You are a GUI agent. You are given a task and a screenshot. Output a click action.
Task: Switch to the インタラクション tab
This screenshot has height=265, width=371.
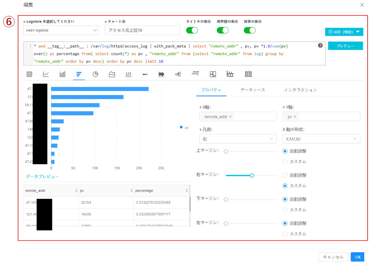pyautogui.click(x=301, y=90)
